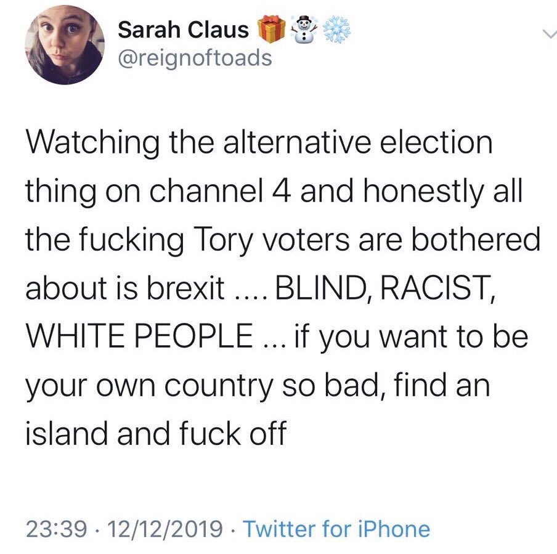Click the line 'Watching the alternative election'
The image size is (557, 554).
point(259,143)
